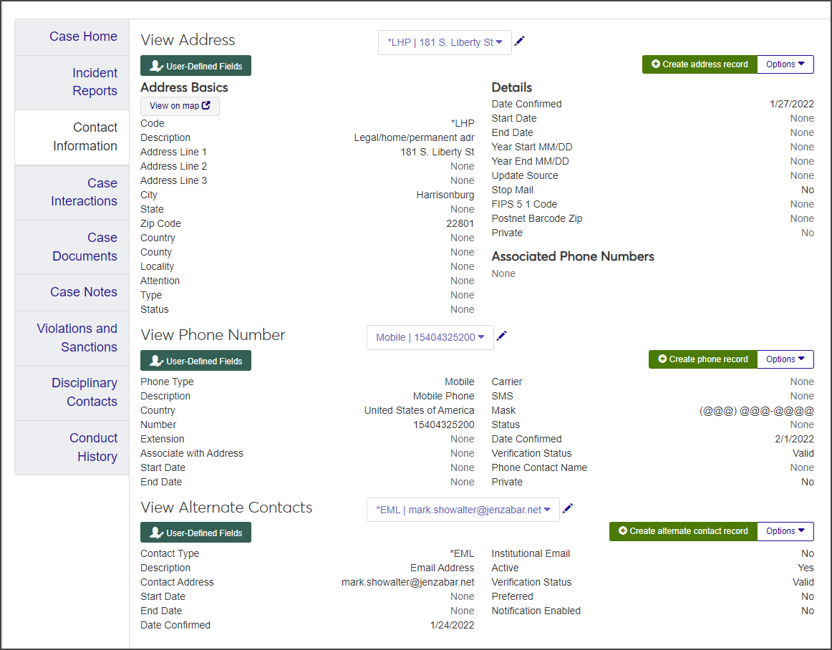This screenshot has width=832, height=650.
Task: Create a new address record
Action: 699,64
